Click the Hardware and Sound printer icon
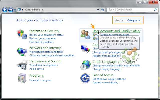 [x=22, y=65]
